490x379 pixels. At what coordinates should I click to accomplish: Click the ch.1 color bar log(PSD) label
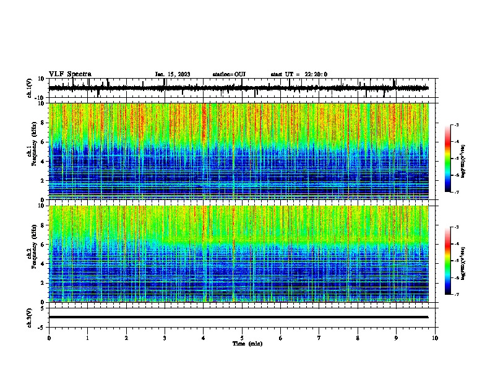click(463, 162)
